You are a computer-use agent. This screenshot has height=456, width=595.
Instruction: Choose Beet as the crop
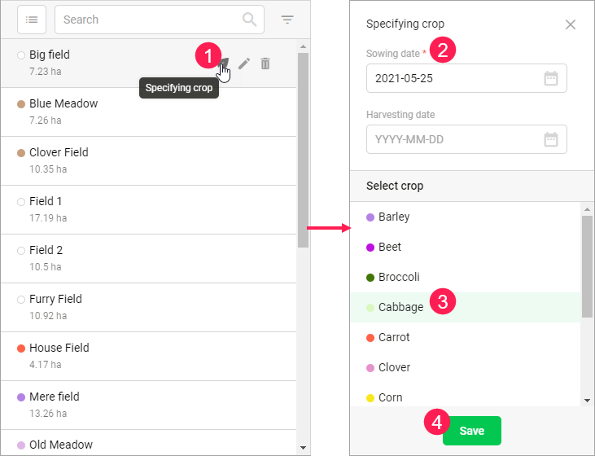pos(390,247)
